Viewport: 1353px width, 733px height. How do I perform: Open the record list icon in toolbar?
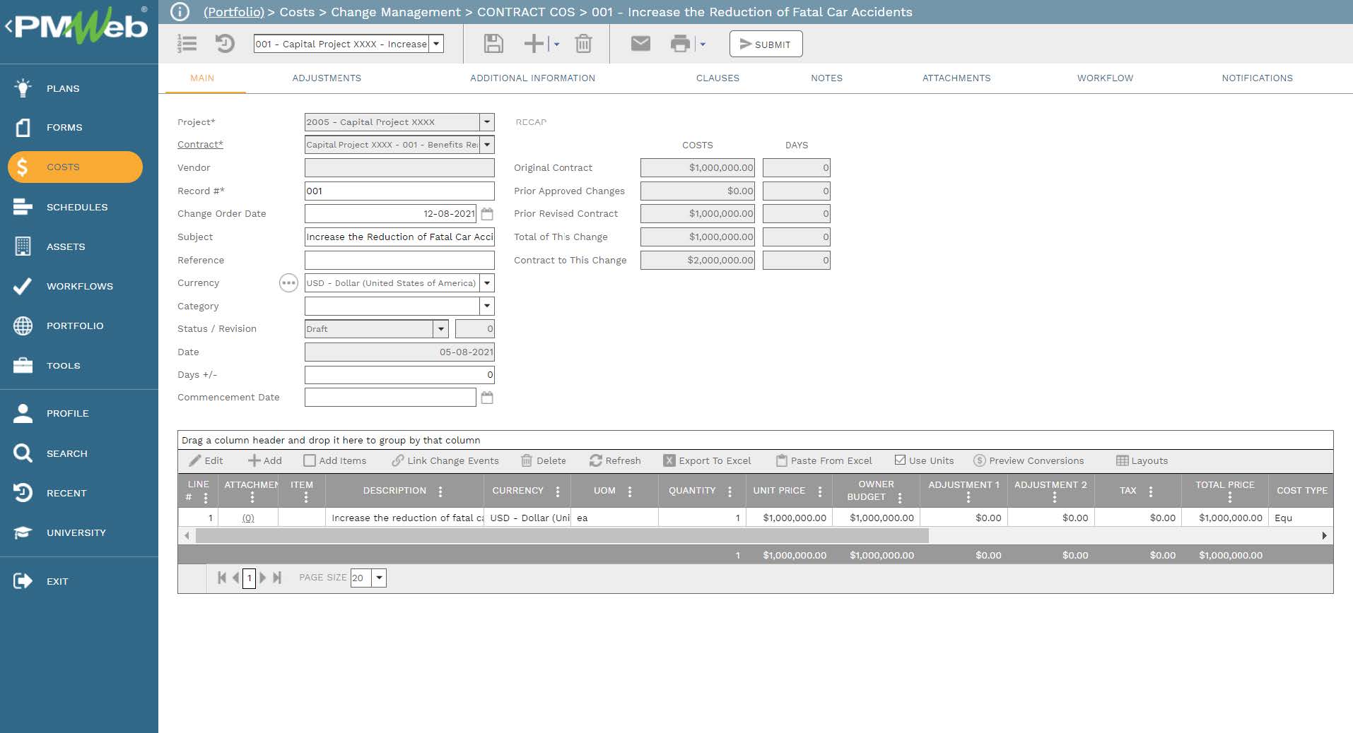coord(187,44)
